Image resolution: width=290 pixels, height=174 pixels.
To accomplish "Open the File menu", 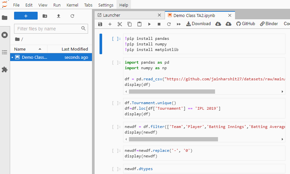I will pos(16,5).
